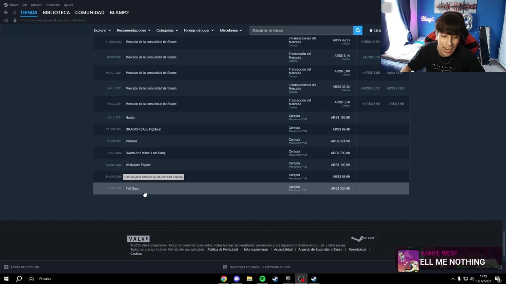Click the blue search magnifier button

358,30
